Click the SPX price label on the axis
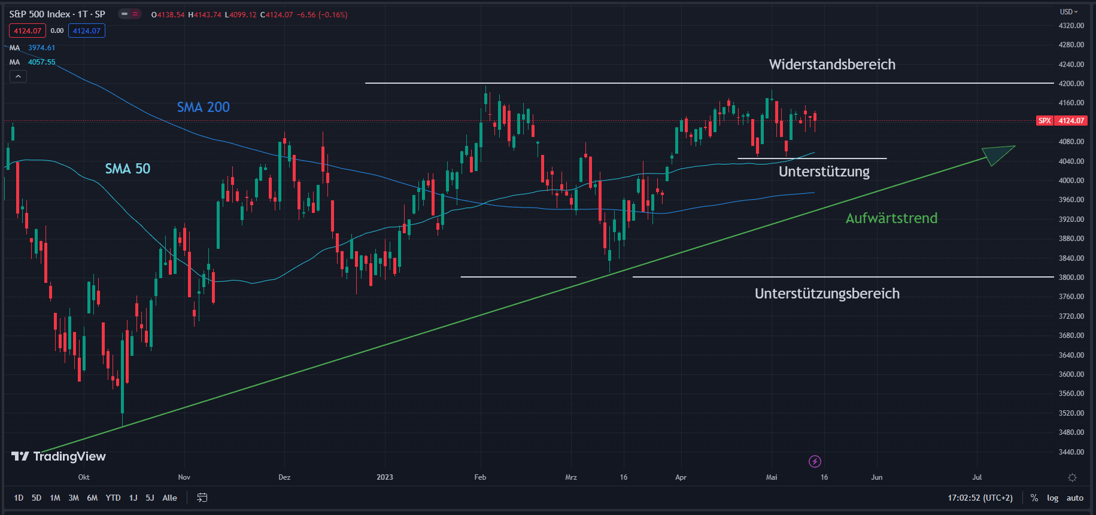 click(x=1045, y=121)
